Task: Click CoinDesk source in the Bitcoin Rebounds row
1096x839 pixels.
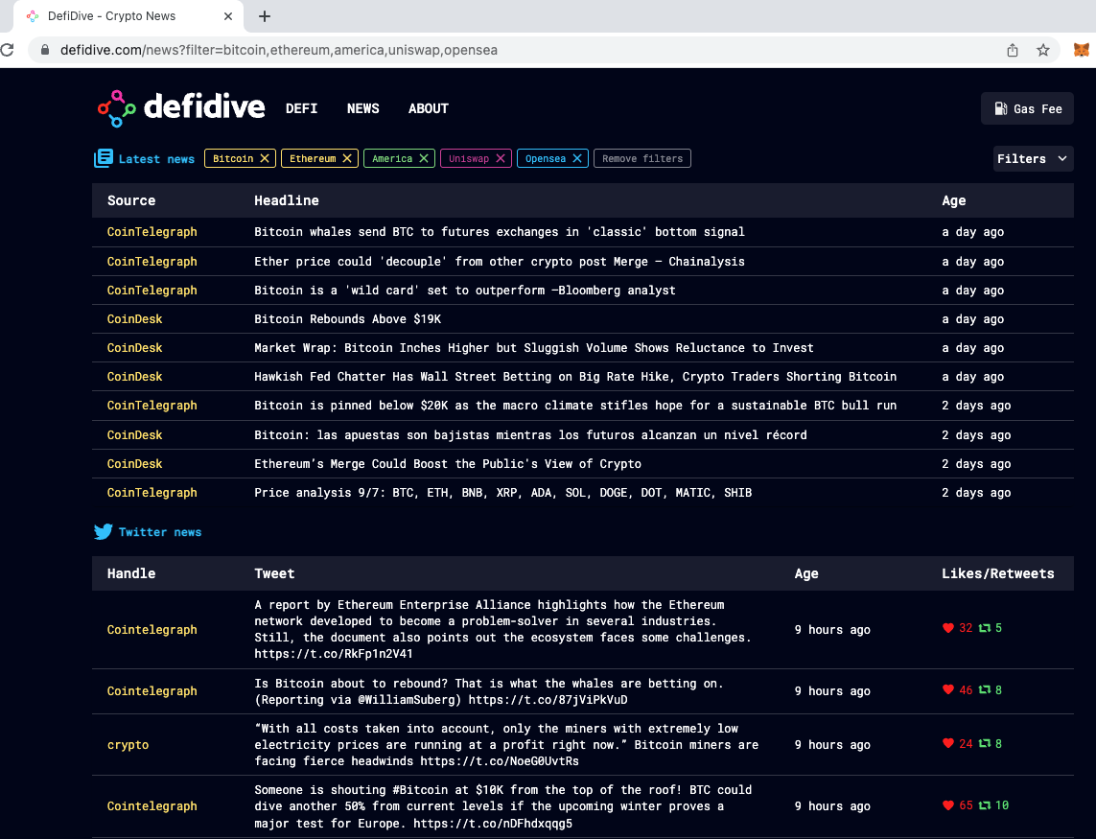Action: 134,318
